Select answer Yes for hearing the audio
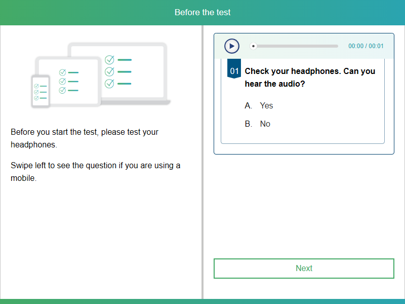 (266, 105)
